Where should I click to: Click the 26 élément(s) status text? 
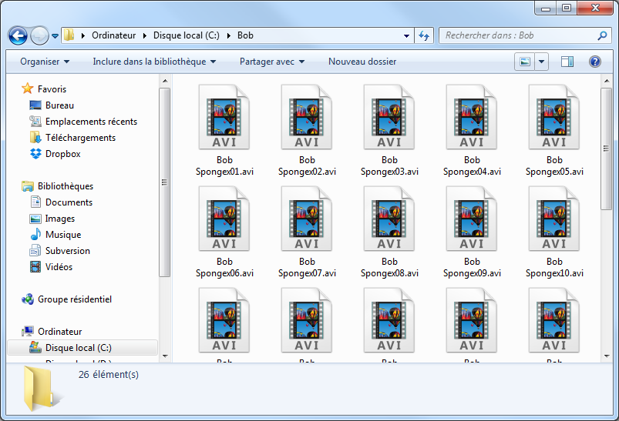(x=109, y=375)
